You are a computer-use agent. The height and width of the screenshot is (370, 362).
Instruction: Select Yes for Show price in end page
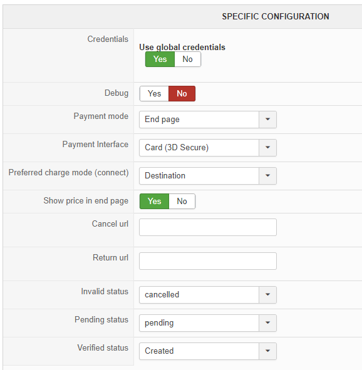pos(154,202)
